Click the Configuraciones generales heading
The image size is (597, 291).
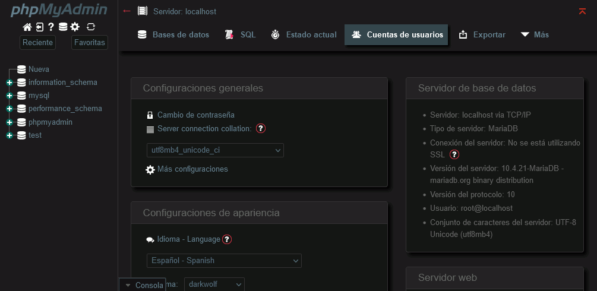(203, 88)
